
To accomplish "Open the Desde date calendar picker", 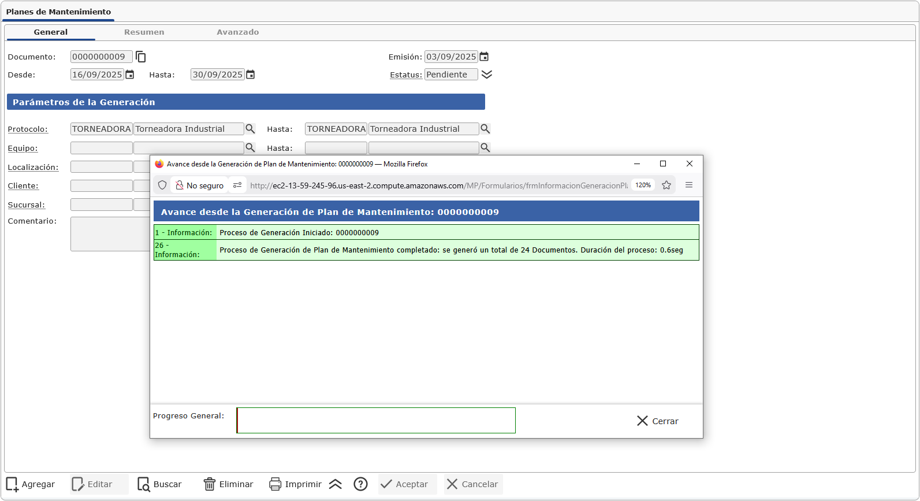I will click(x=130, y=75).
